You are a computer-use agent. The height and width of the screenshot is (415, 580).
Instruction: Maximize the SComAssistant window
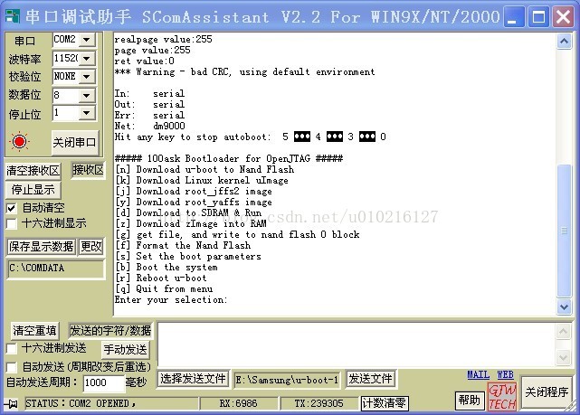coord(538,17)
